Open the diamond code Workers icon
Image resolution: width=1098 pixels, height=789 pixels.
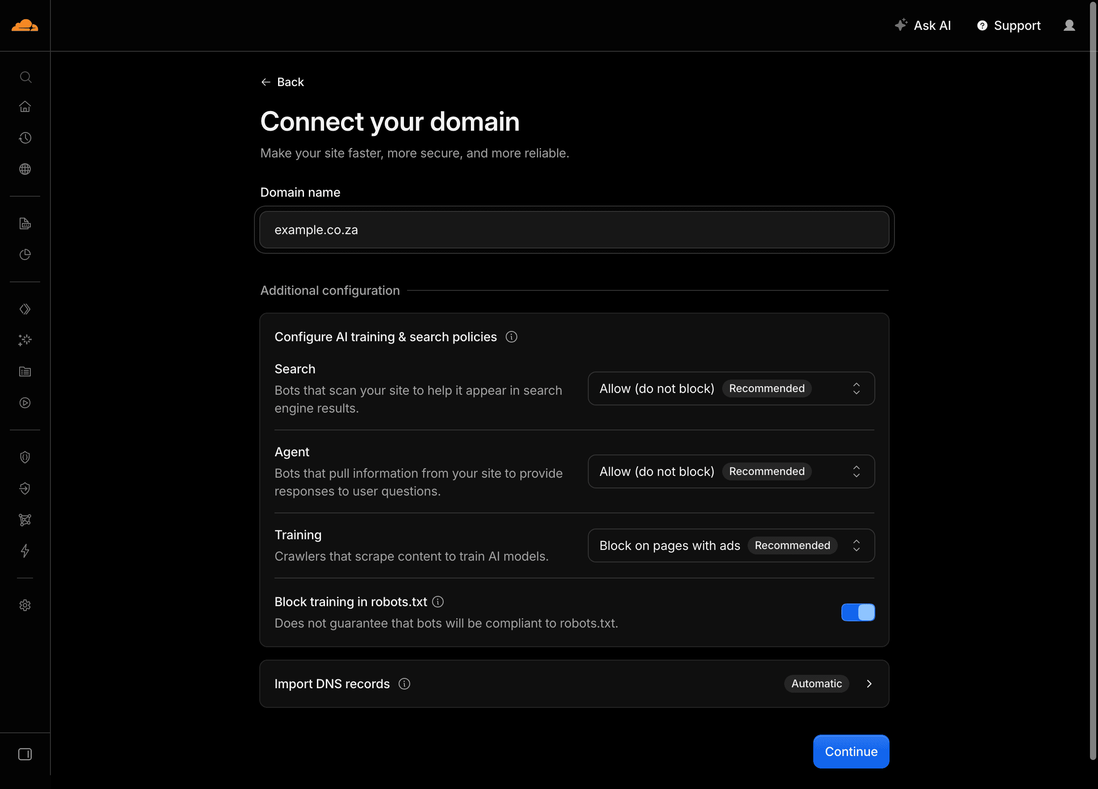pyautogui.click(x=25, y=309)
